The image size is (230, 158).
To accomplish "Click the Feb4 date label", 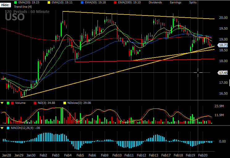I will 68,155.
